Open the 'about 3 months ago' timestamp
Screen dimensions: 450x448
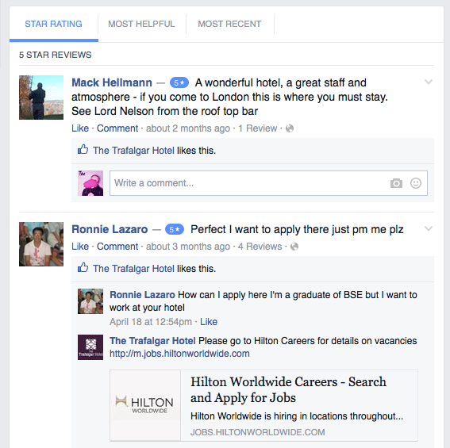click(x=188, y=247)
